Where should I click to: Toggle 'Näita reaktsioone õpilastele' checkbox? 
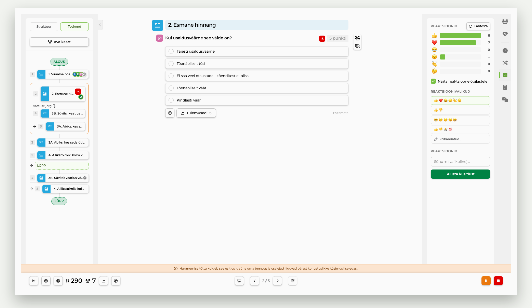pos(433,81)
